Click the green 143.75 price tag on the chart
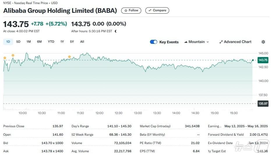This screenshot has width=272, height=156. pyautogui.click(x=263, y=60)
